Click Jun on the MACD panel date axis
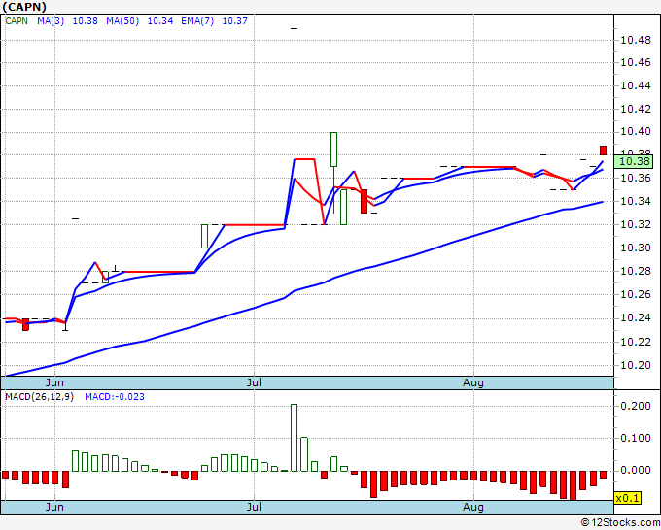This screenshot has width=661, height=530. click(x=54, y=507)
